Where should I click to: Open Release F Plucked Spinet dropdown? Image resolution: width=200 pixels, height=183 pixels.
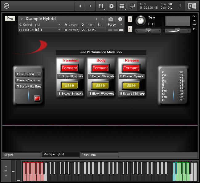click(132, 76)
